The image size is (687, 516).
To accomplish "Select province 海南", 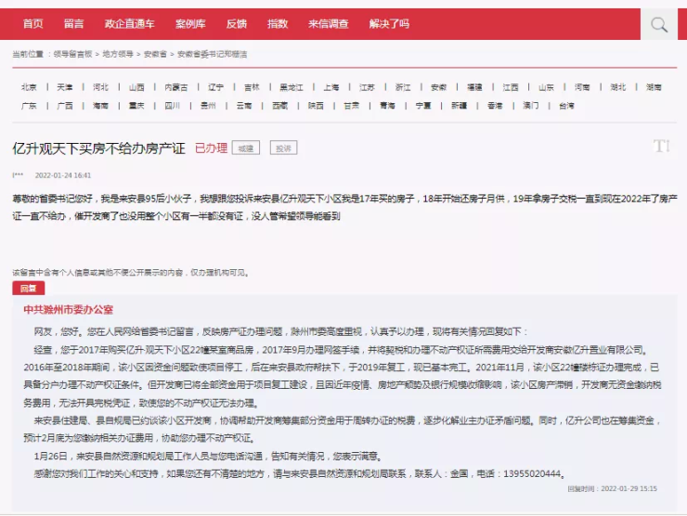I will [x=100, y=106].
